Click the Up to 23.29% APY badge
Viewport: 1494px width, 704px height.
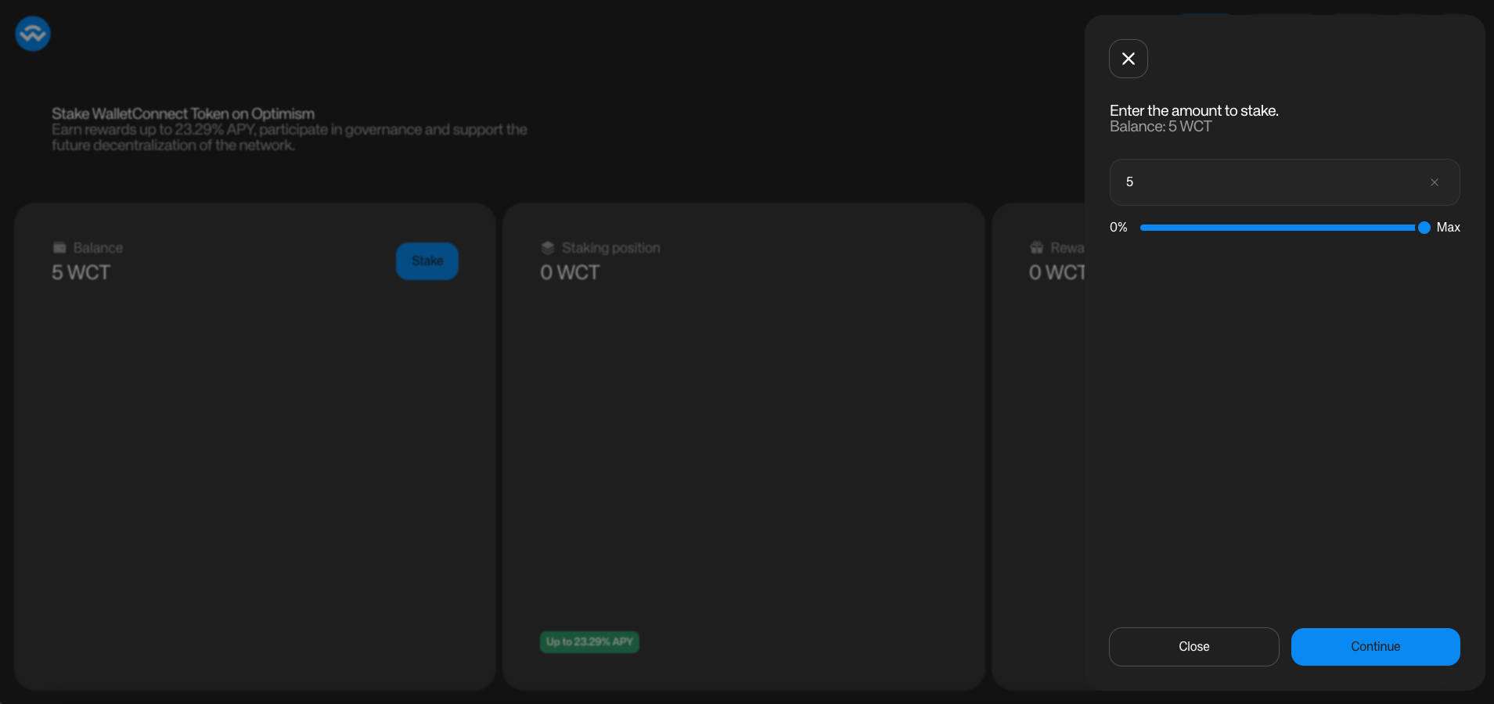589,642
